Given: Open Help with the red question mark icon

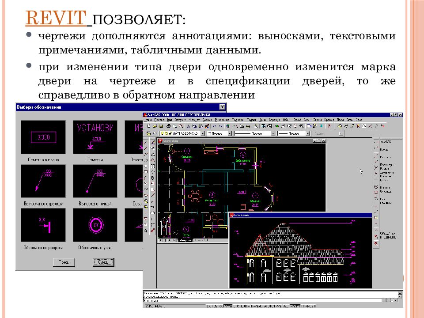Looking at the screenshot, I should (329, 126).
